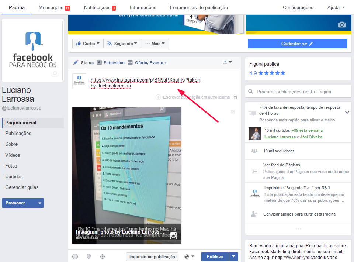Viewport: 354px width, 262px height.
Task: Click the invite friends person icon
Action: pyautogui.click(x=254, y=214)
